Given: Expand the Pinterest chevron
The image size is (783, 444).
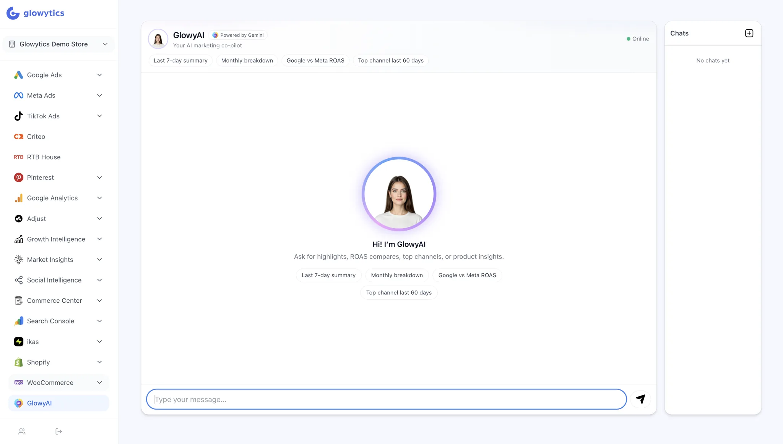Looking at the screenshot, I should 99,178.
